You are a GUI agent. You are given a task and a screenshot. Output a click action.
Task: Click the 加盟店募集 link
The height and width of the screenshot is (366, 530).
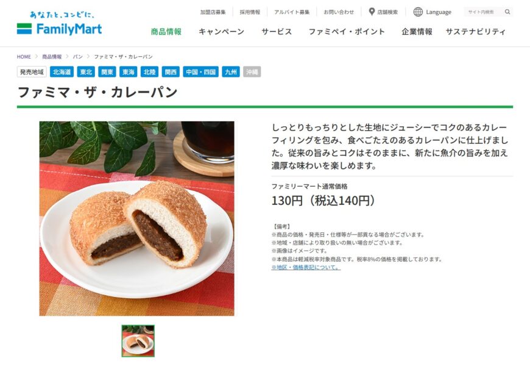(213, 12)
